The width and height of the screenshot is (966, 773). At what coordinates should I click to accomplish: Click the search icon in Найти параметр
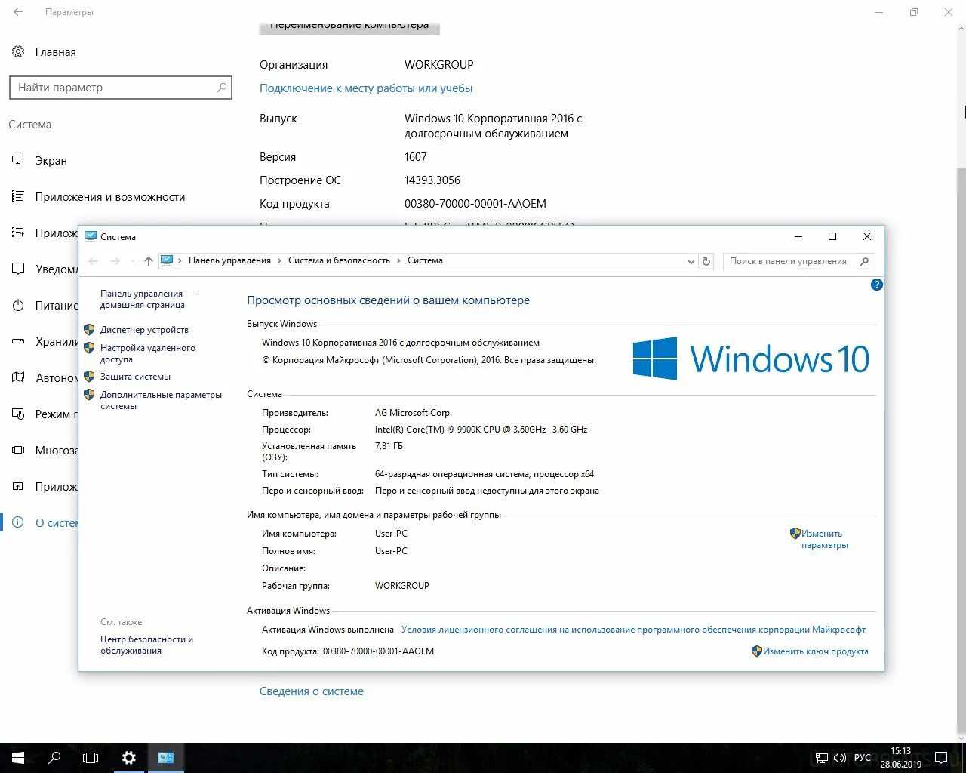222,88
